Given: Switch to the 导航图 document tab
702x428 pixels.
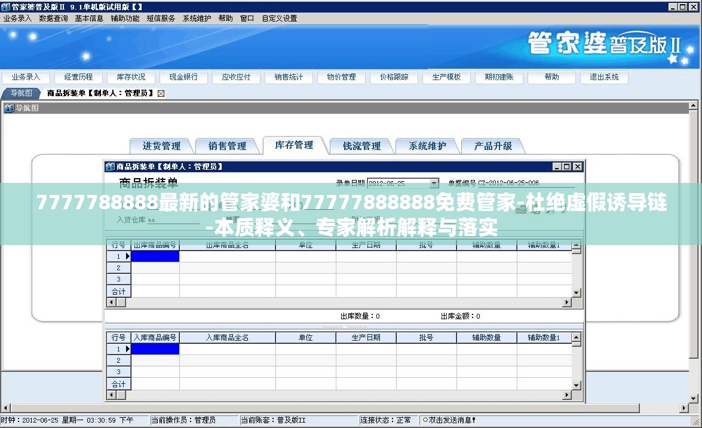Looking at the screenshot, I should tap(21, 93).
